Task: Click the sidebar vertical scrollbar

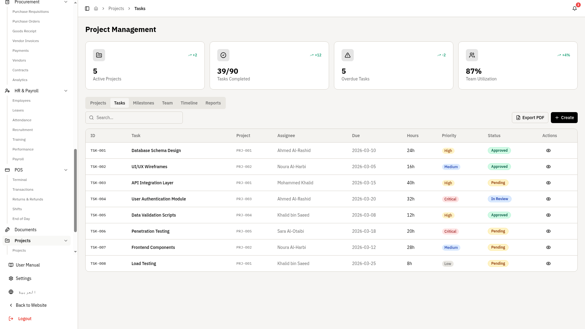Action: 75,190
